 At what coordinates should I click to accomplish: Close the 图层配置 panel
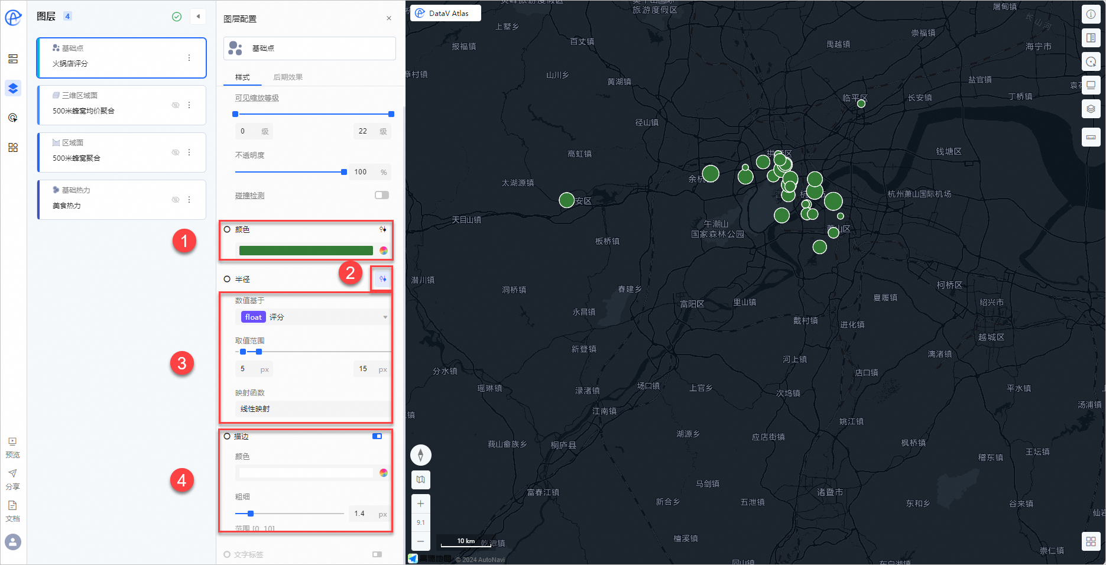[389, 18]
